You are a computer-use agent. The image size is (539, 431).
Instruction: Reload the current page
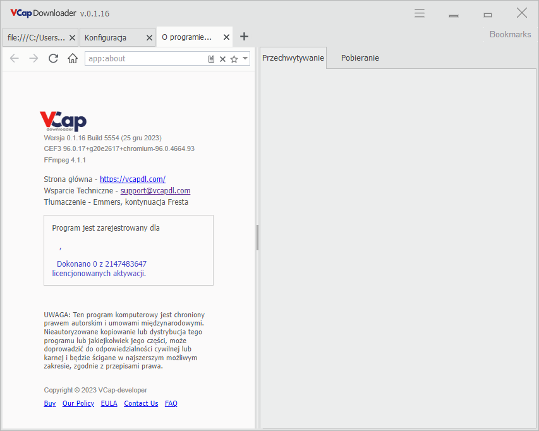click(x=53, y=58)
